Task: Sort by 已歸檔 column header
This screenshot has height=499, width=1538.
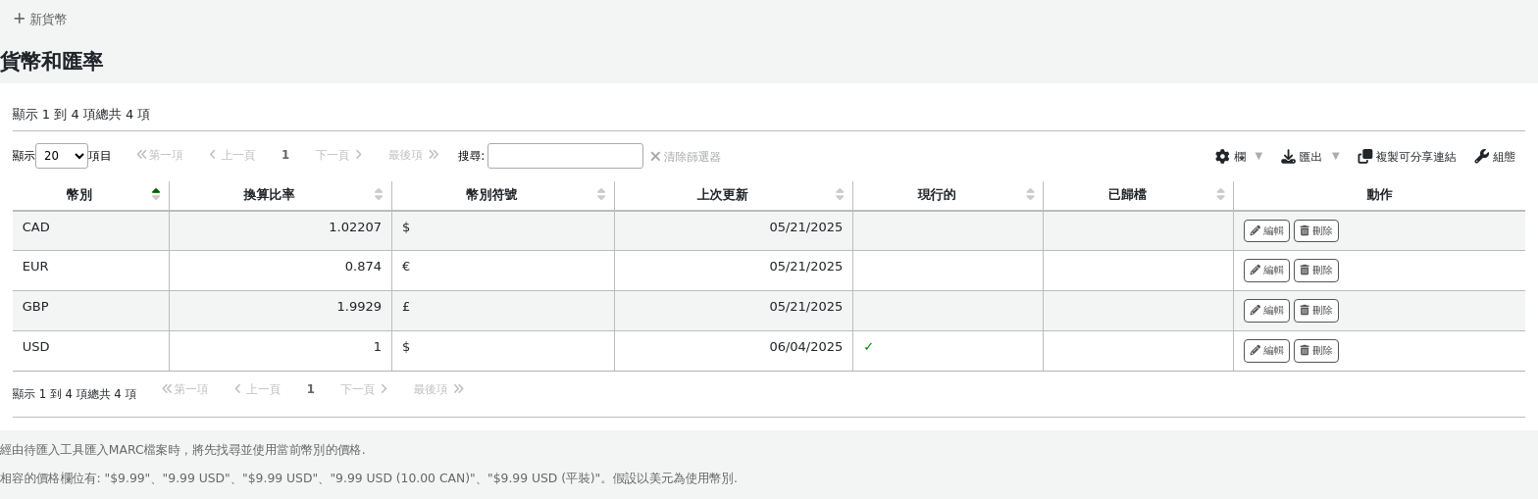Action: click(1138, 195)
